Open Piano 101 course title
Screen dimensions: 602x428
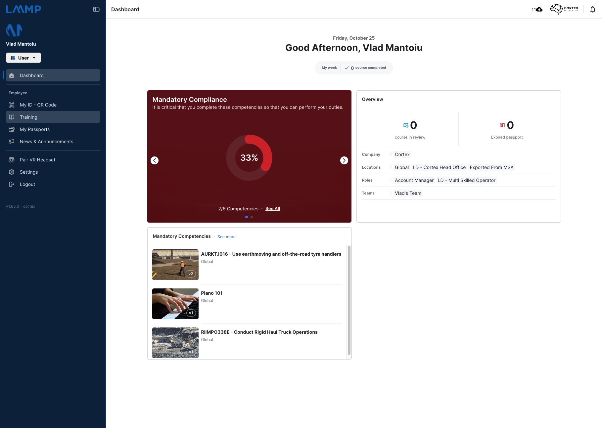tap(212, 293)
